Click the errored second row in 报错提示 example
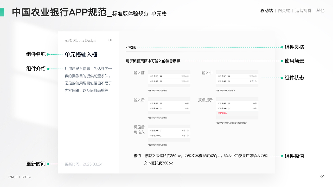Viewport: 333px width, 187px height. pos(237,109)
